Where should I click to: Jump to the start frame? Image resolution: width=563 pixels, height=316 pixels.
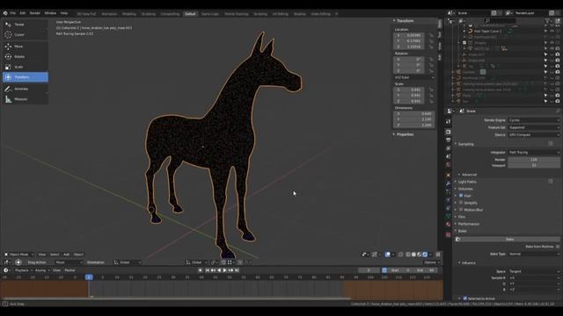click(208, 270)
